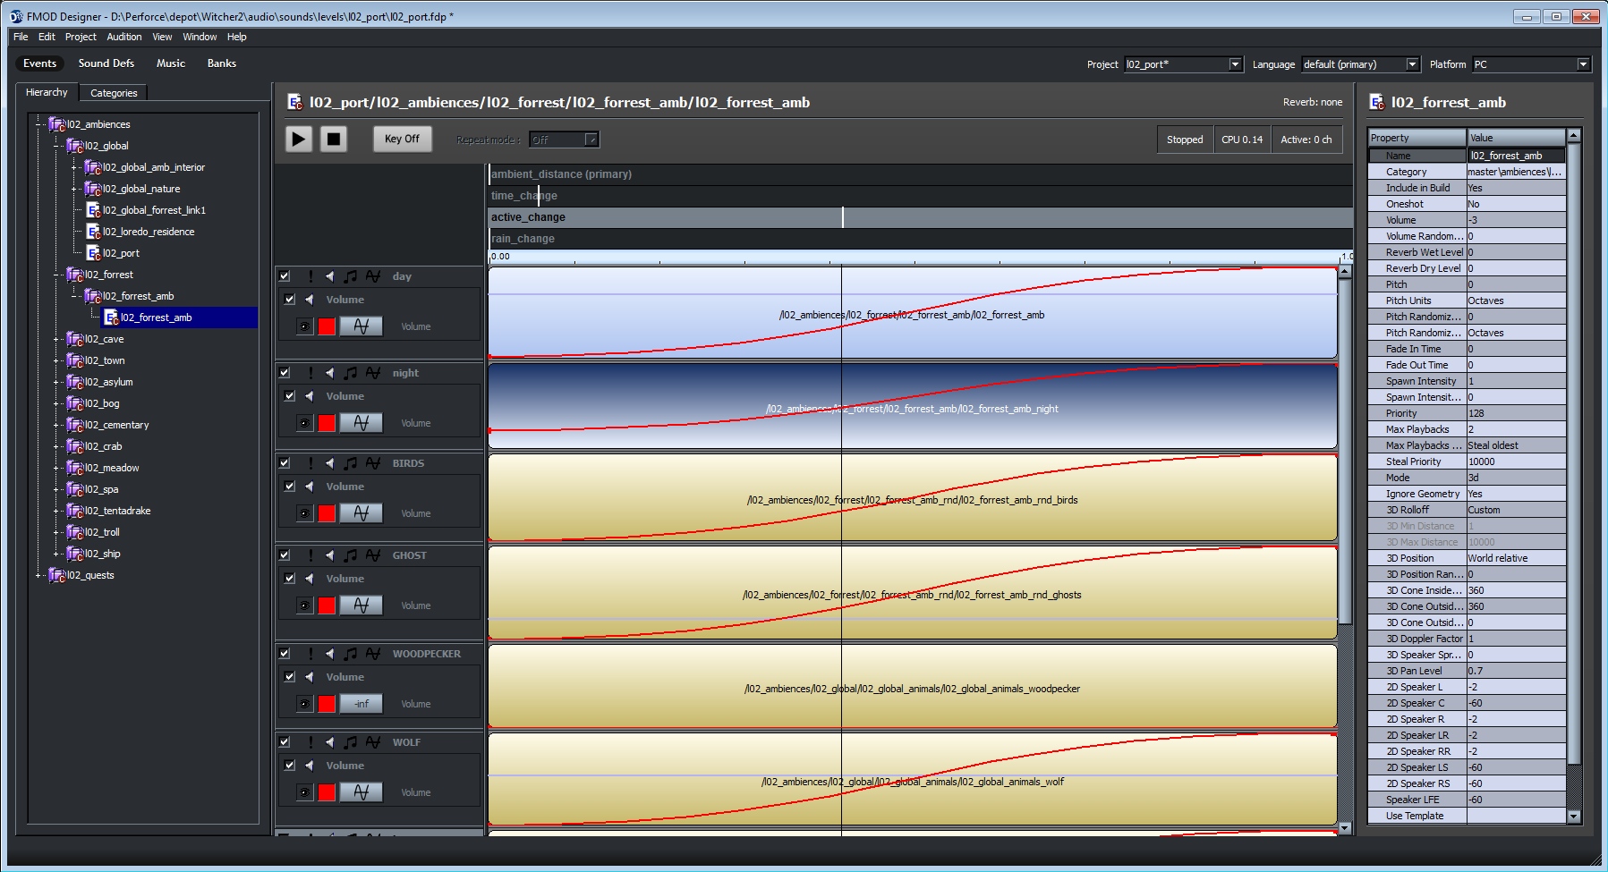Screen dimensions: 1608x872
Task: Open the Window menu
Action: (200, 37)
